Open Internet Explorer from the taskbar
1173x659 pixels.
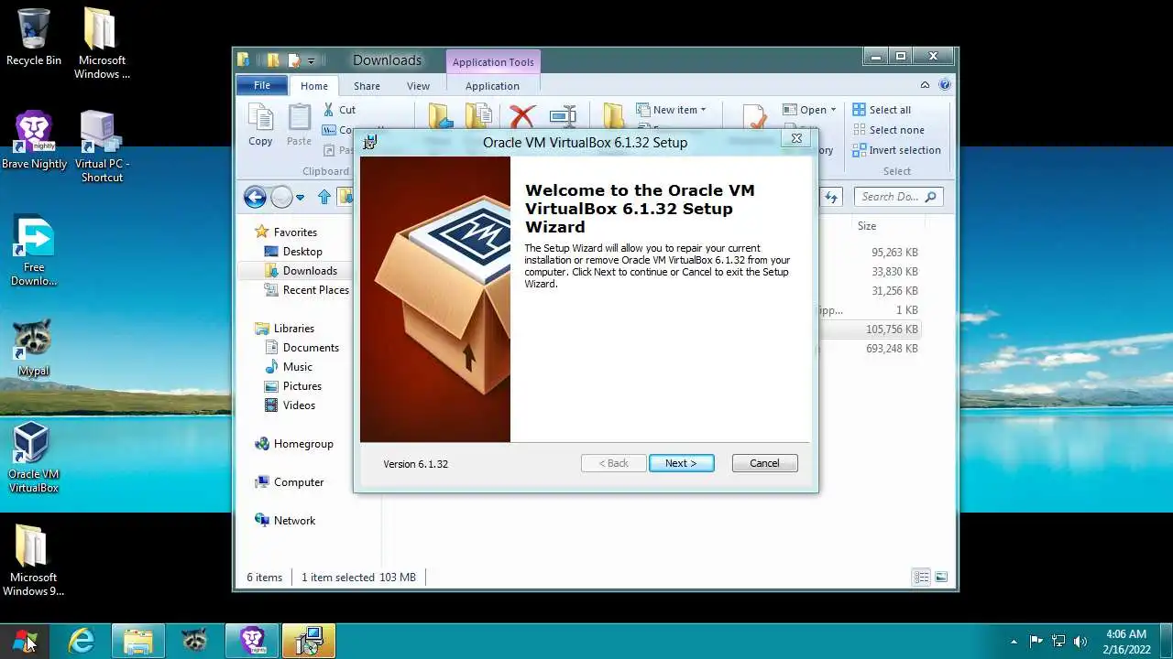82,641
